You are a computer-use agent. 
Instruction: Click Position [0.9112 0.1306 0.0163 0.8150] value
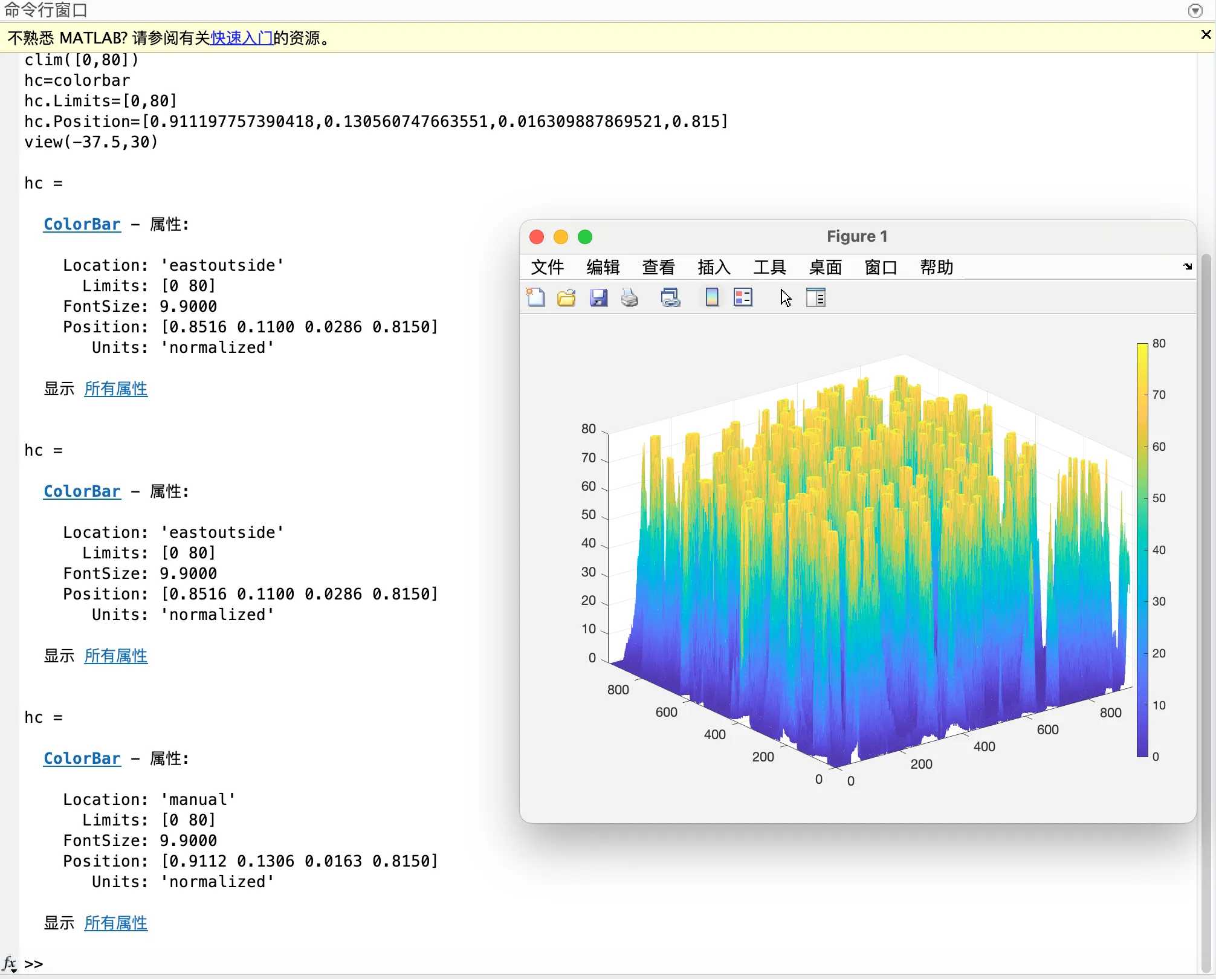coord(299,861)
